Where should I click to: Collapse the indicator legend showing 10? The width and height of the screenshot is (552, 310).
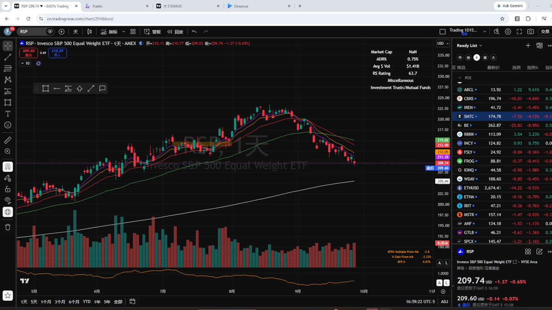(25, 63)
